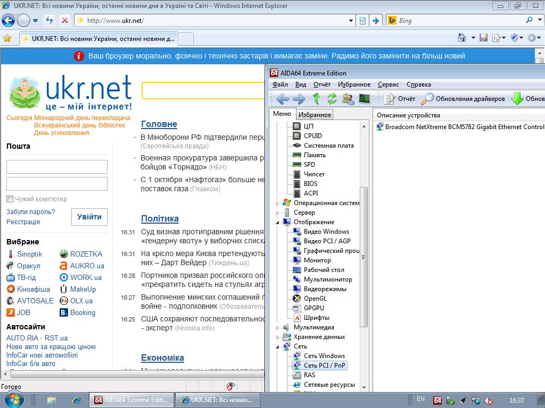Open the Забули пароль? link
The image size is (545, 408).
(x=30, y=211)
